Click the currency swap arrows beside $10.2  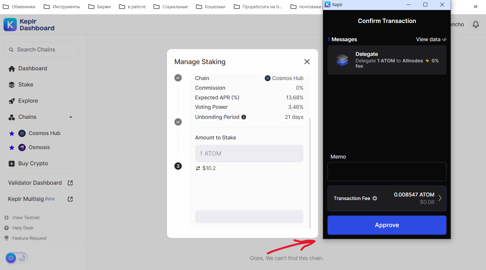198,168
